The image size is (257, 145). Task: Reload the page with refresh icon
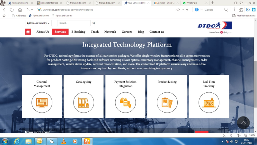[12, 10]
